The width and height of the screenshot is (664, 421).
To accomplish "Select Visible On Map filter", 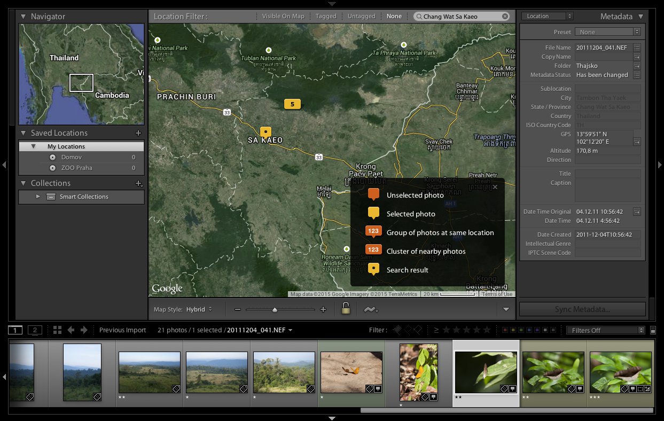I will pos(283,16).
